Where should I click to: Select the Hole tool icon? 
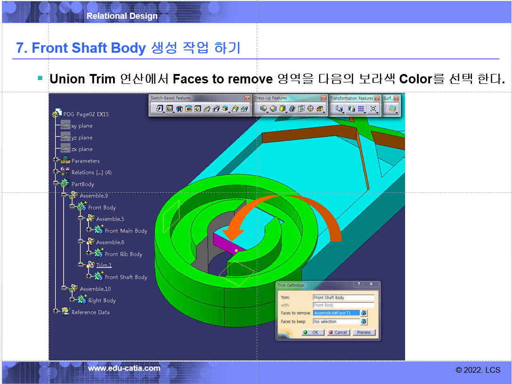click(x=198, y=109)
